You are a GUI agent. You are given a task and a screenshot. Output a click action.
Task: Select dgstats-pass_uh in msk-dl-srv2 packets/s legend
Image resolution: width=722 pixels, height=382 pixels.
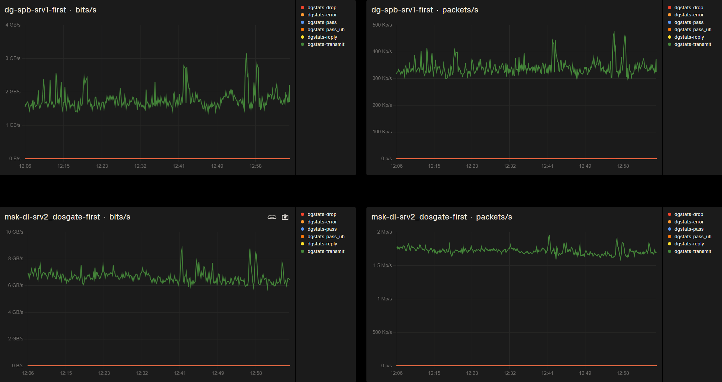click(x=693, y=237)
